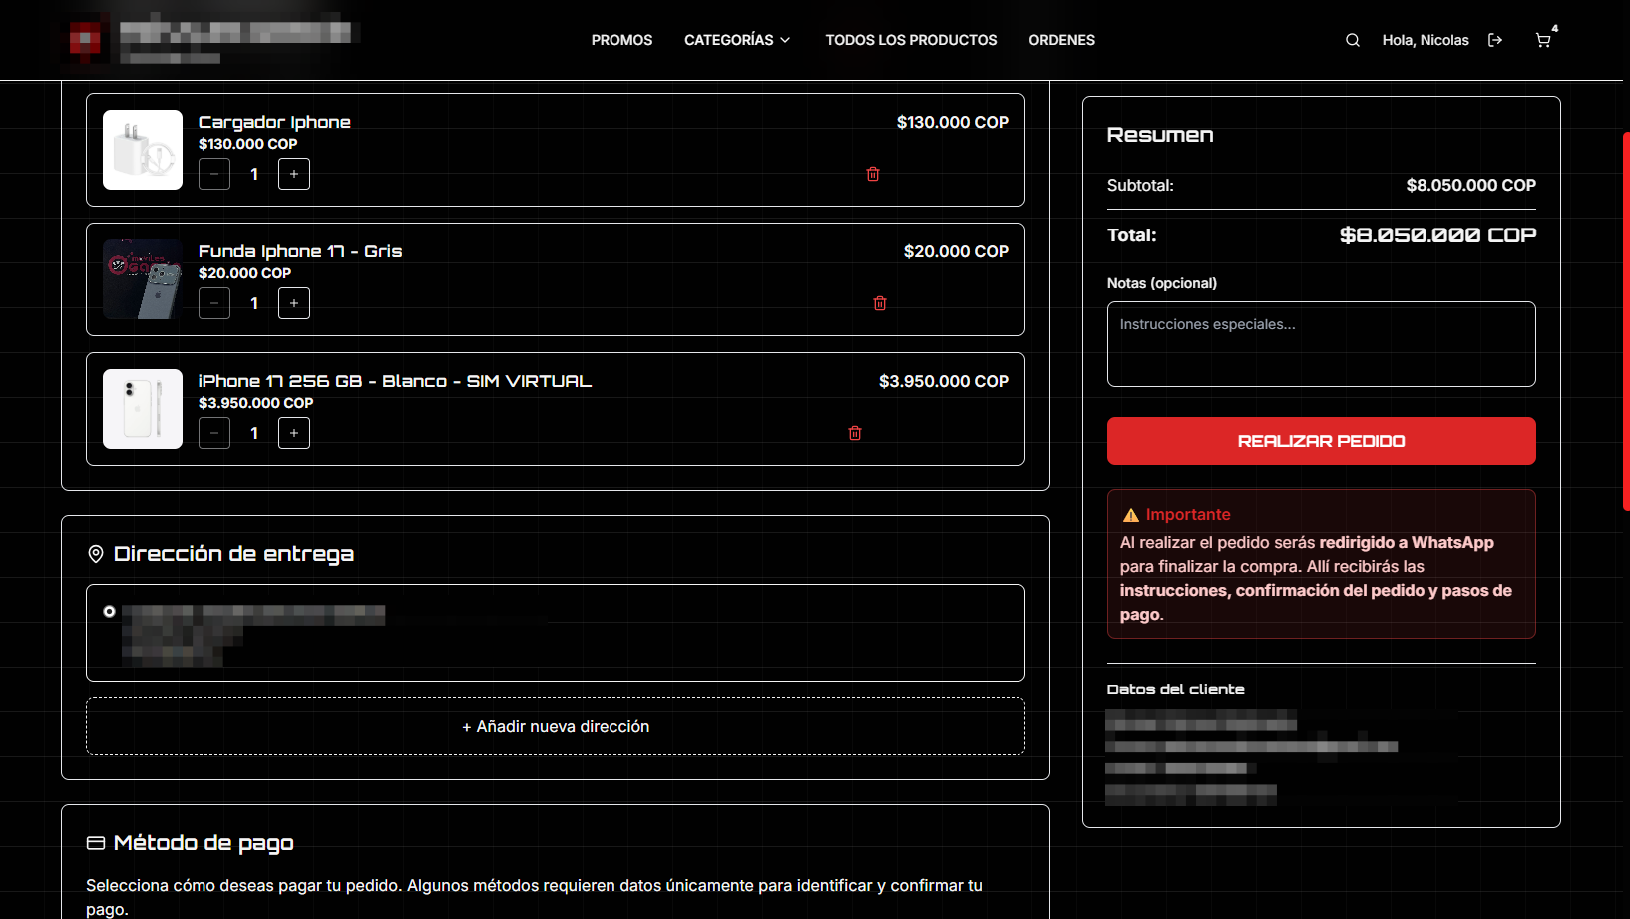This screenshot has height=919, width=1630.
Task: Increase iPhone 17 256 GB quantity
Action: coord(294,433)
